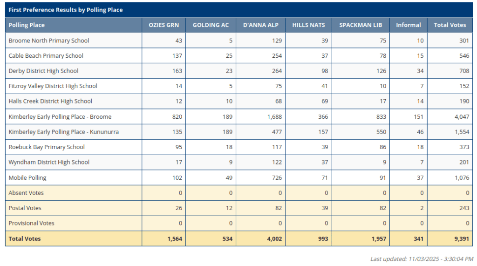Select the Mobile Polling row label
477x266 pixels.
27,178
